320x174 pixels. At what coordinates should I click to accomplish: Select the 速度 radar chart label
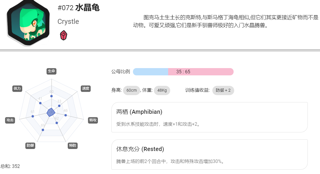click(86, 88)
